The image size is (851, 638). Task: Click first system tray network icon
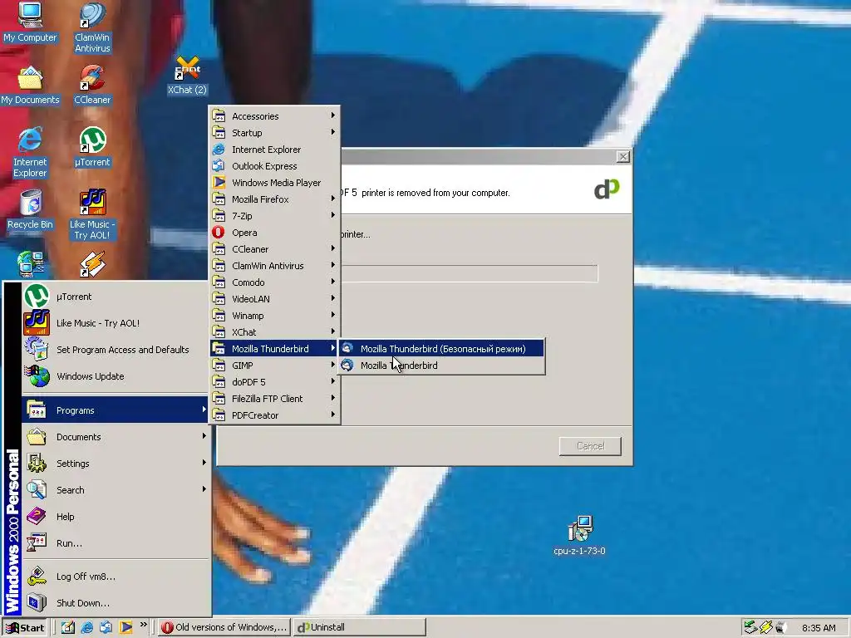tap(750, 627)
